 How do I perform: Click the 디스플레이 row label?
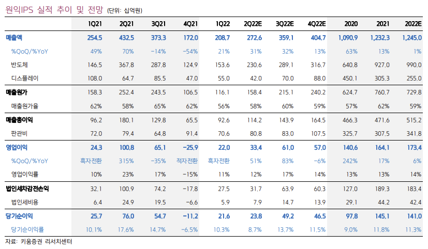coord(25,78)
